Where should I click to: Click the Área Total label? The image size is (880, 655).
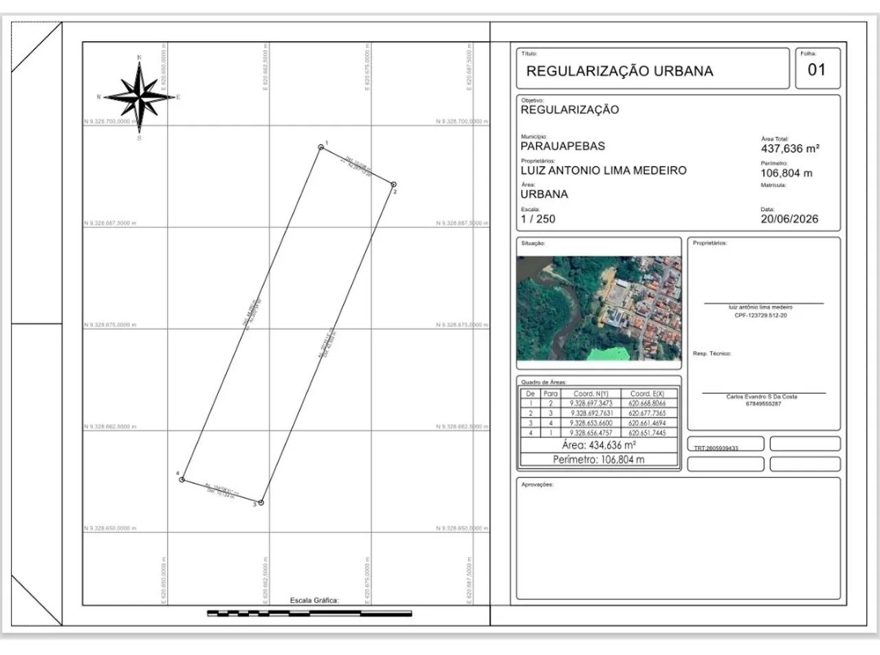coord(775,139)
